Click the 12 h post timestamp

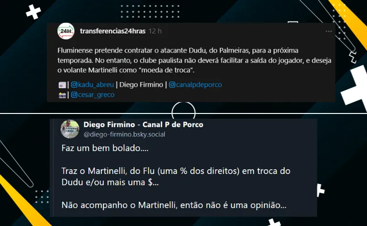tap(155, 31)
